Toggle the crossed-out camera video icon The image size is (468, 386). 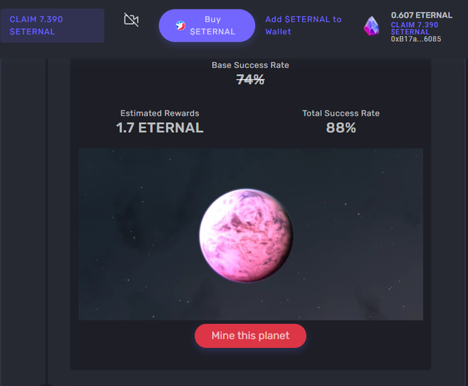tap(132, 20)
